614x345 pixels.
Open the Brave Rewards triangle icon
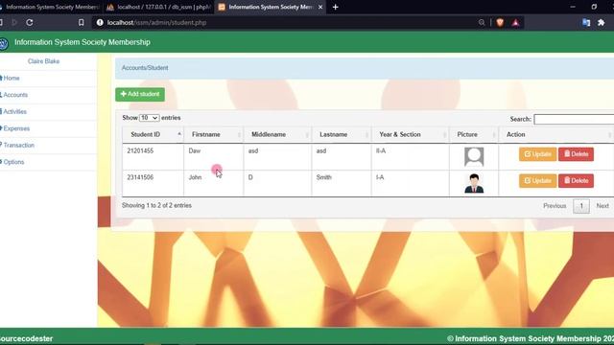coord(516,23)
